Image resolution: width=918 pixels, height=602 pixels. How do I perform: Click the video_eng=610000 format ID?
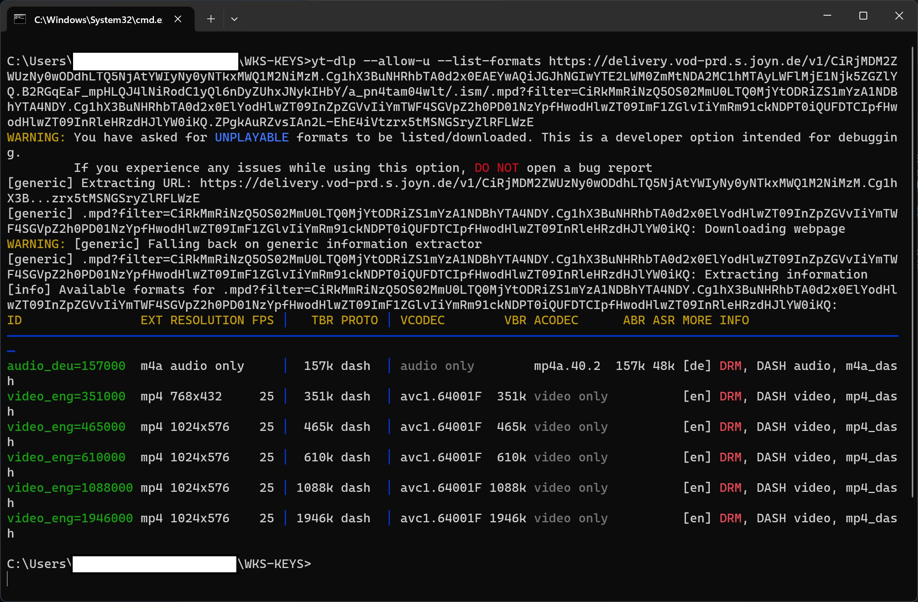(66, 457)
